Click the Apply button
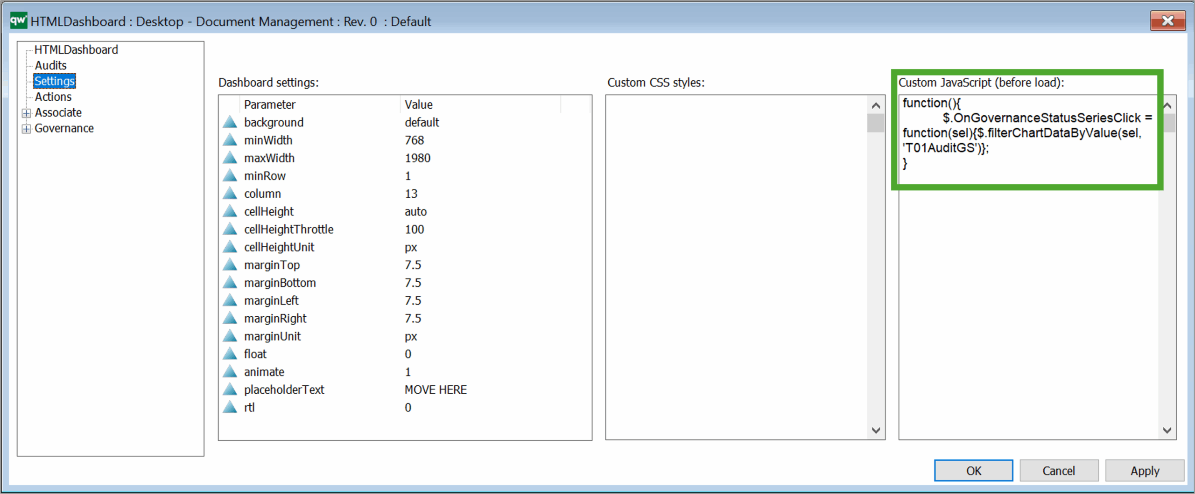This screenshot has height=494, width=1195. point(1144,471)
